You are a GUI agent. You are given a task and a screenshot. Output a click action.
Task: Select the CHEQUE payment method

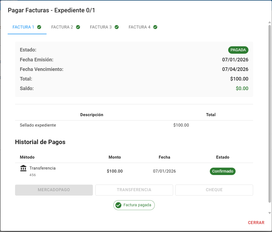214,190
